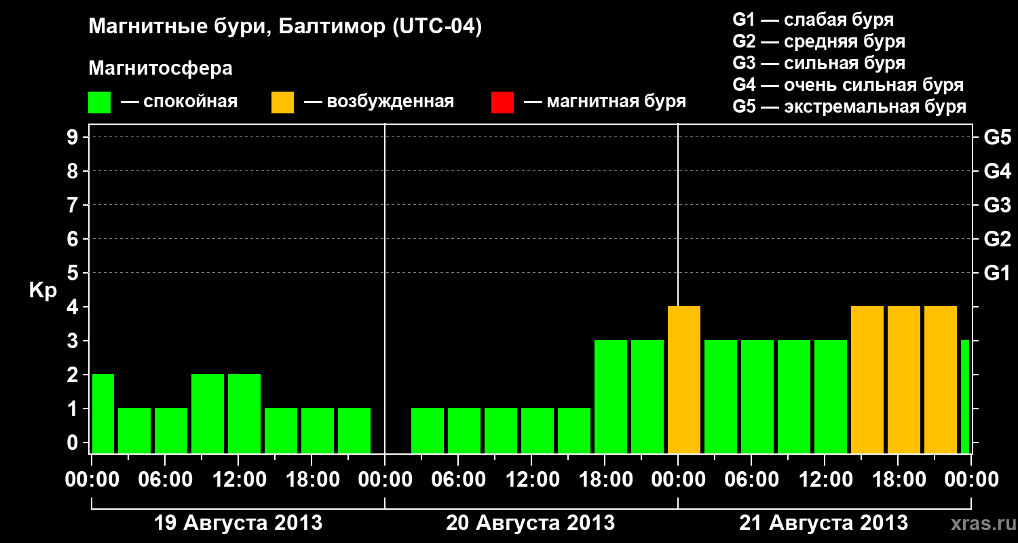Image resolution: width=1018 pixels, height=543 pixels.
Task: Click the '12:00' time label above 21 Августа
Action: (825, 480)
